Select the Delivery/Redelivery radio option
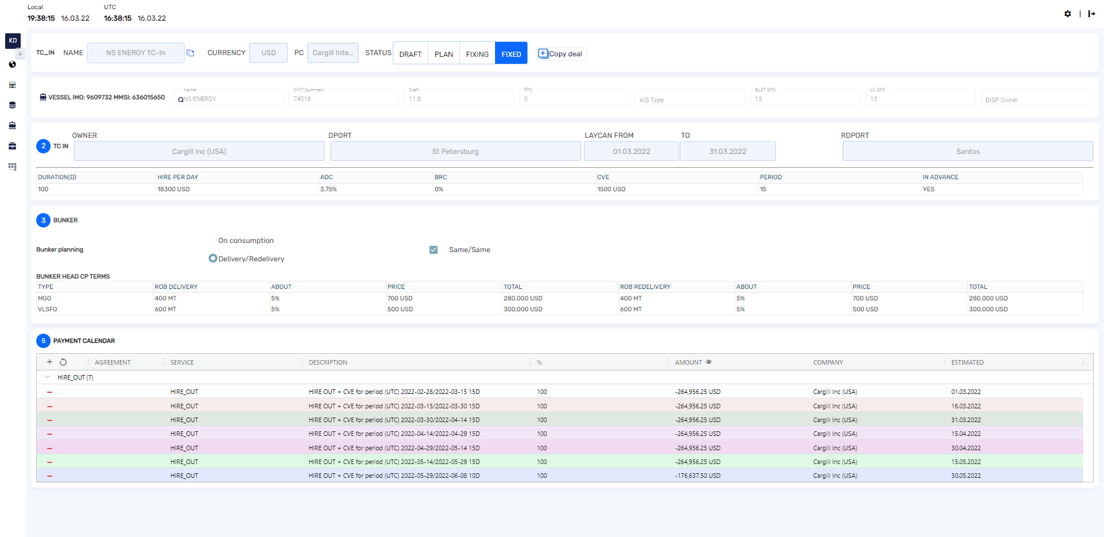Screen dimensions: 1104x537 coord(213,258)
